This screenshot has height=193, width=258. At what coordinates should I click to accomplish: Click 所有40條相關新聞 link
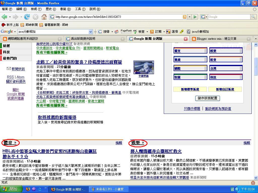point(52,105)
